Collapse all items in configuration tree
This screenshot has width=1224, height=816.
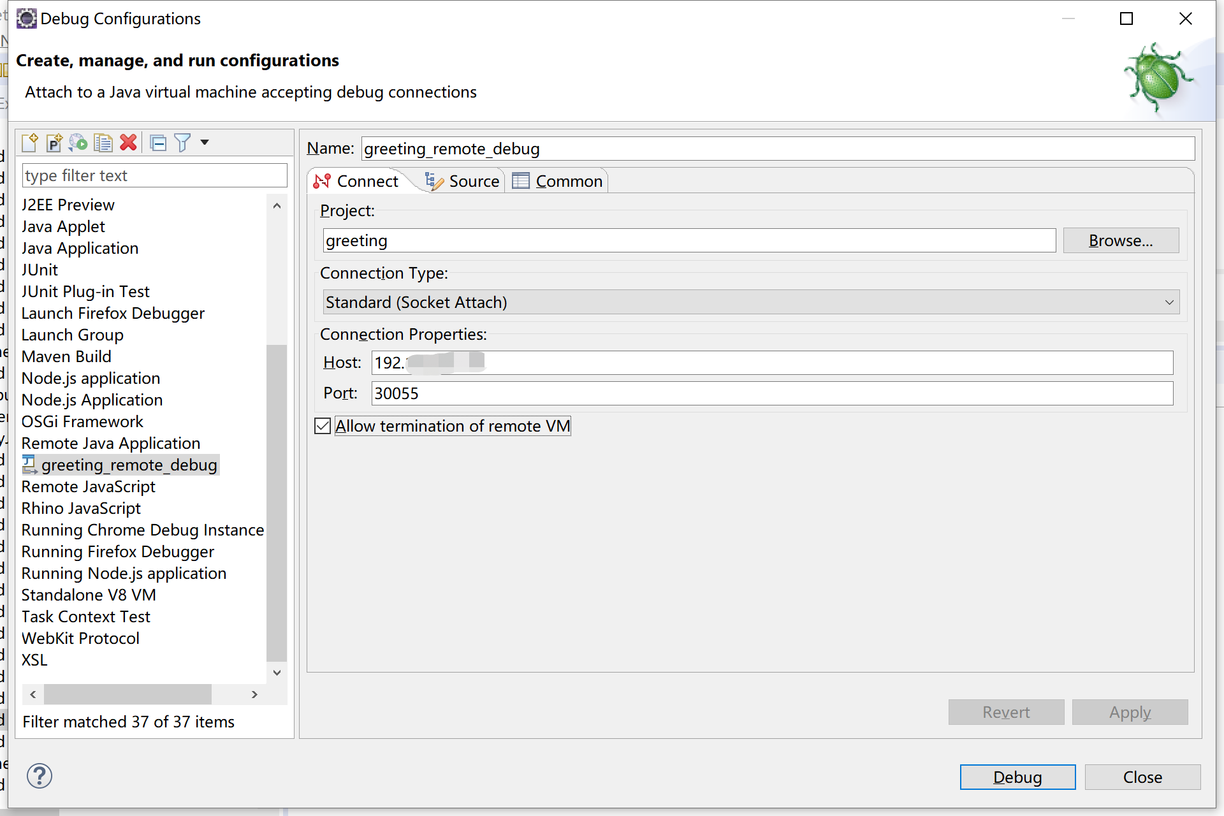pos(158,142)
